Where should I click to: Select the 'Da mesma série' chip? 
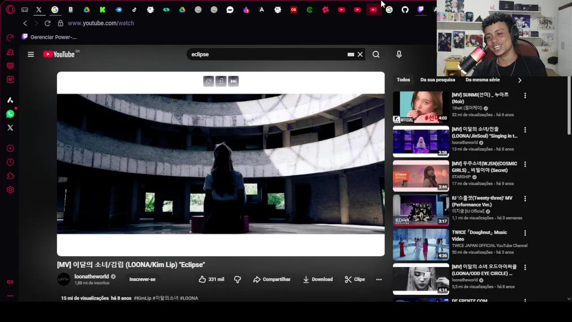coord(483,80)
